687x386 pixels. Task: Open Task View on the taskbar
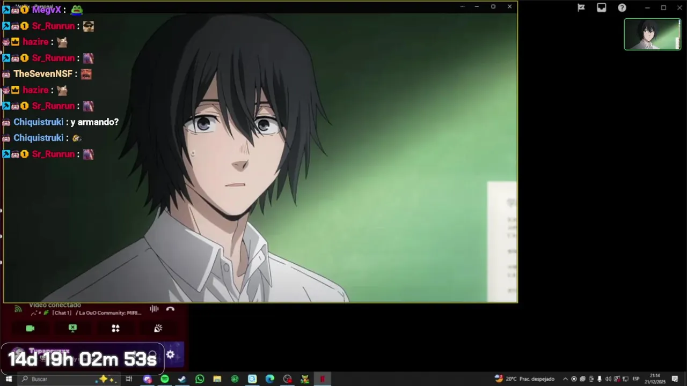coord(129,379)
